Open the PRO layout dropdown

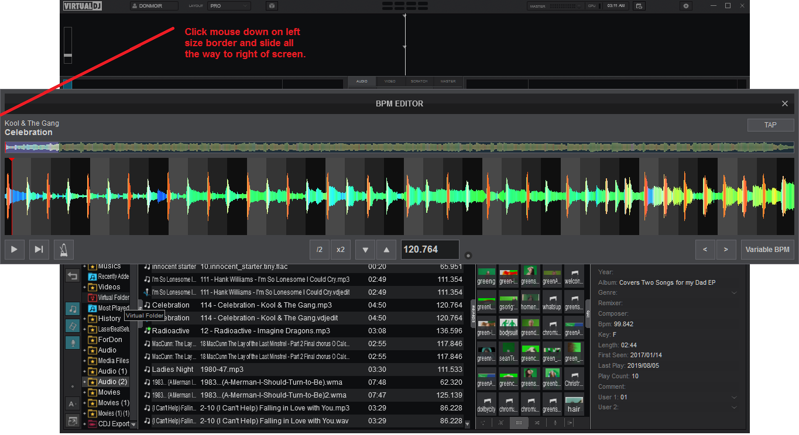pyautogui.click(x=229, y=6)
